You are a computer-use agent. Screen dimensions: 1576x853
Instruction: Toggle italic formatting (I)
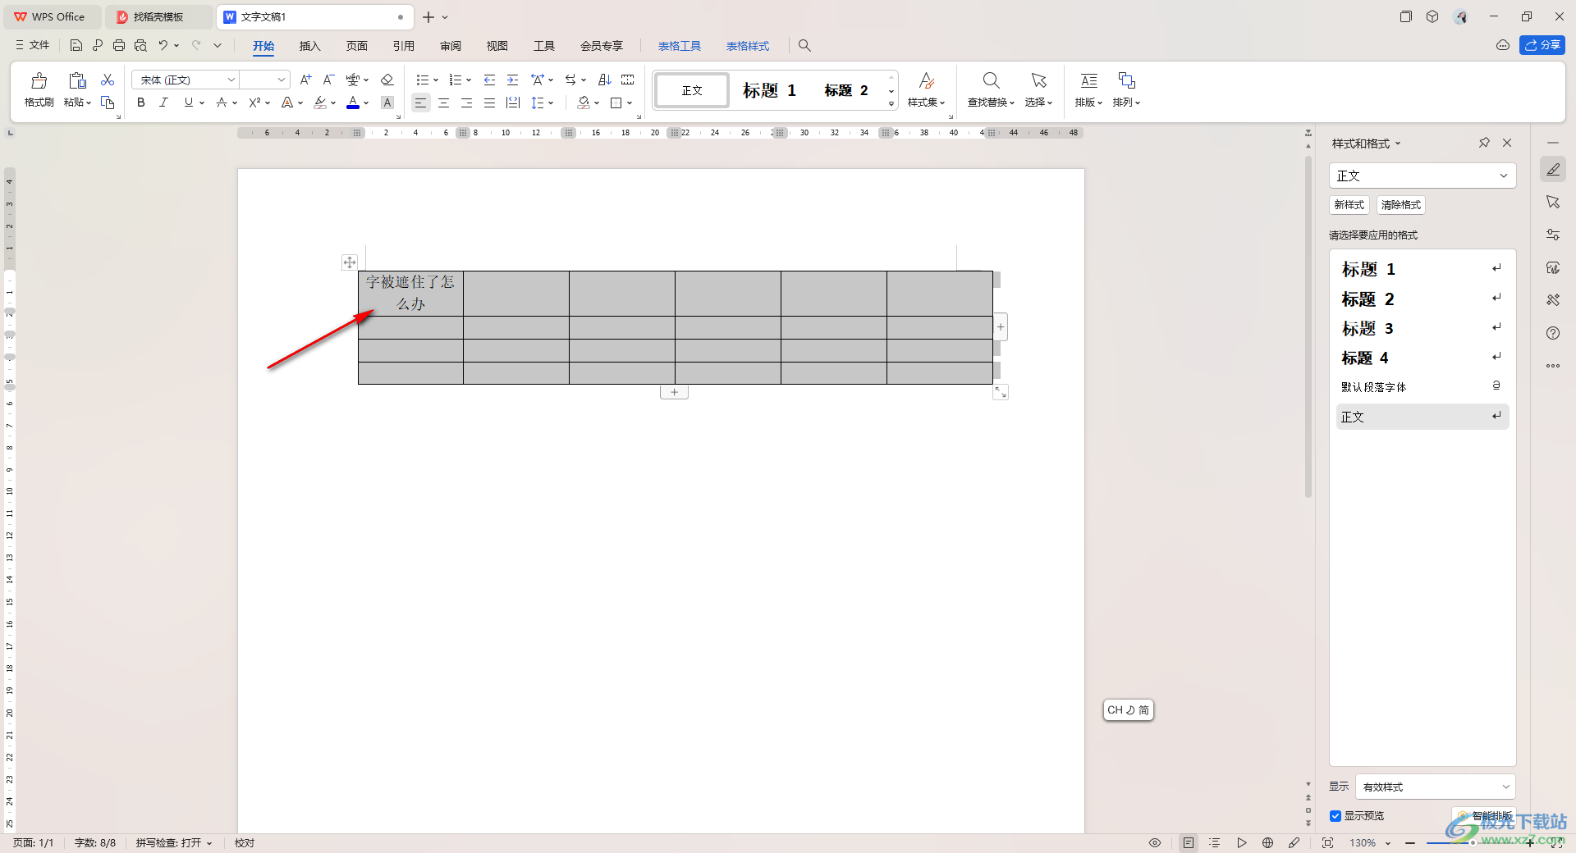point(163,103)
